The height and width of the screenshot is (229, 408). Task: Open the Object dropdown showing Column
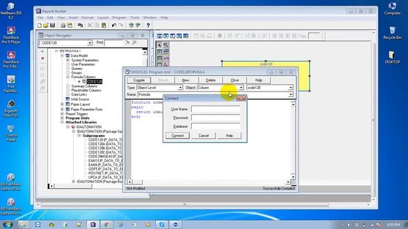click(241, 88)
